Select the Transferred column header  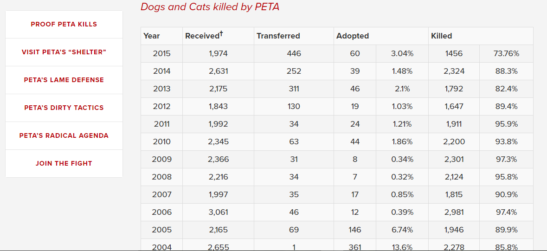pyautogui.click(x=278, y=36)
